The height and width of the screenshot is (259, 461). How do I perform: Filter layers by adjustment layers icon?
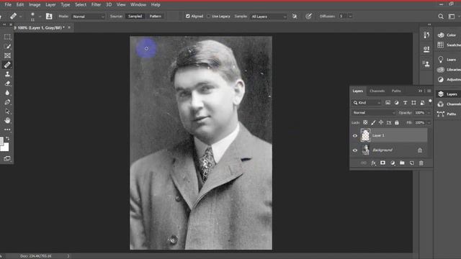(x=396, y=103)
